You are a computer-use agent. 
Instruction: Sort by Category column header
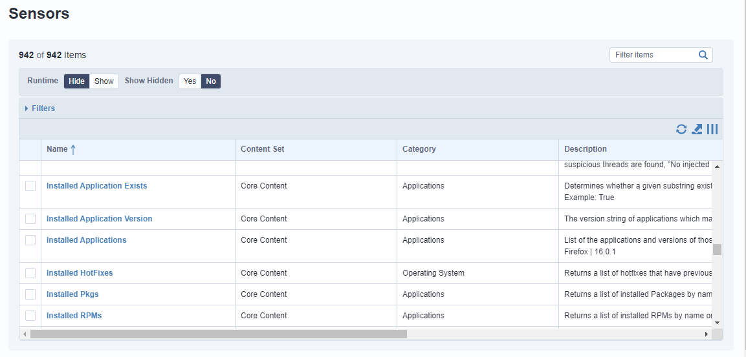pos(419,149)
